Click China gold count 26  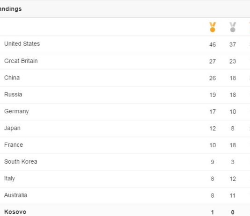(x=213, y=78)
